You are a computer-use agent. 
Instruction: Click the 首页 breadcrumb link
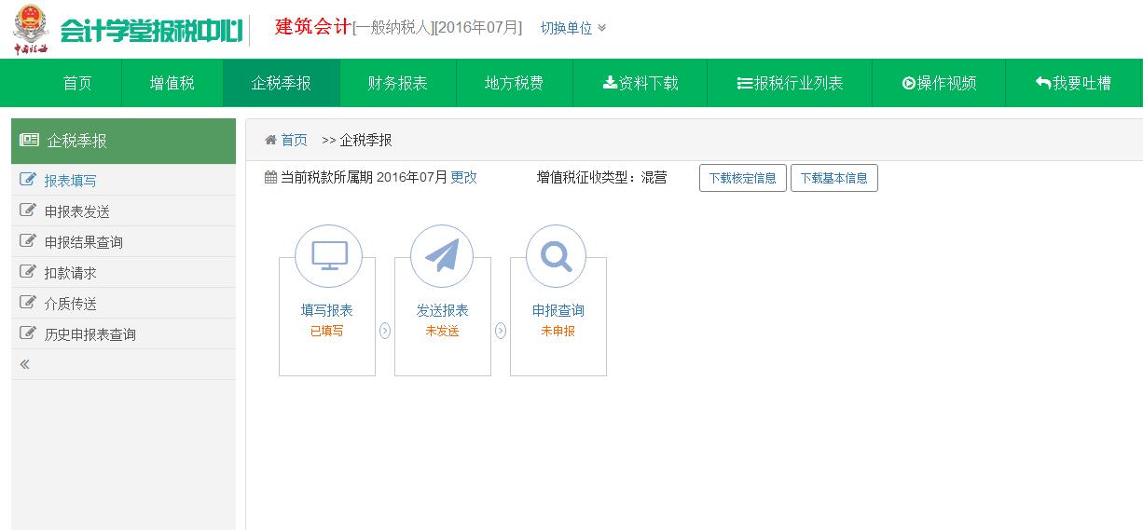coord(294,140)
